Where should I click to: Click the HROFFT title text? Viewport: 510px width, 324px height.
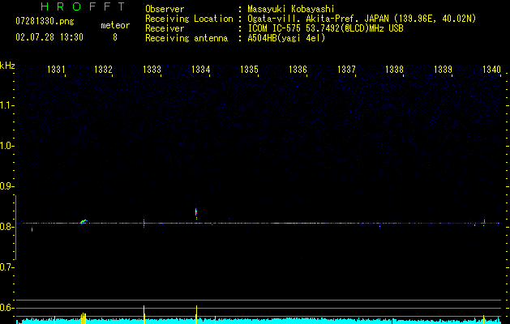click(x=84, y=6)
